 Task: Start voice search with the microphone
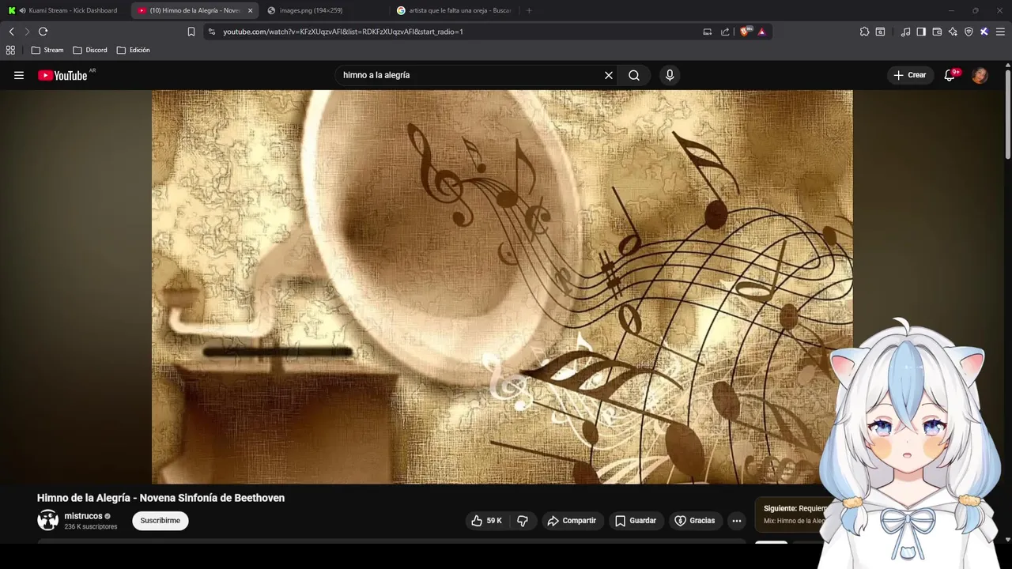670,75
